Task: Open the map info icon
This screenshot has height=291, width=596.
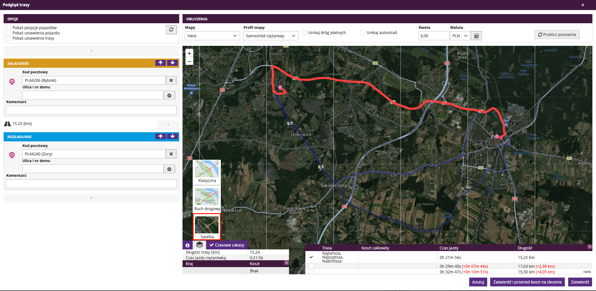Action: click(x=187, y=245)
